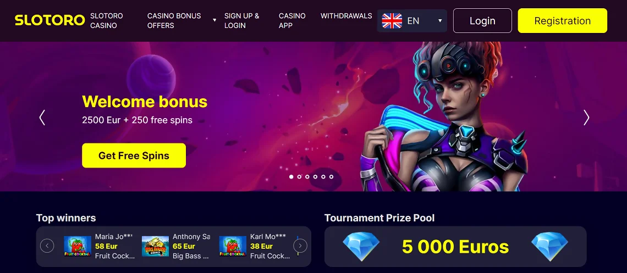
Task: Click left diamond in Tournament Prize Pool
Action: (361, 247)
